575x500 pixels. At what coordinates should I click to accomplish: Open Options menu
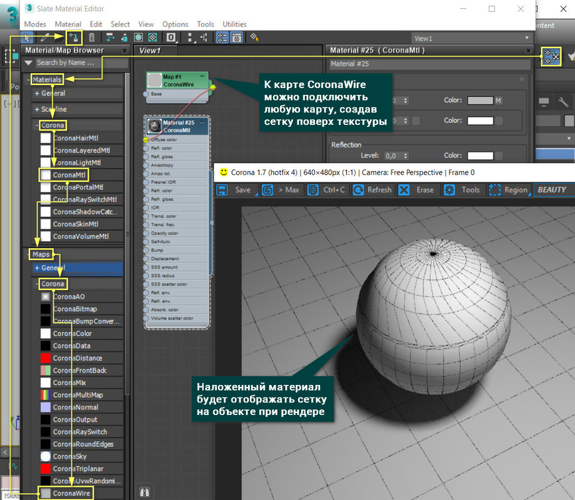click(x=175, y=24)
